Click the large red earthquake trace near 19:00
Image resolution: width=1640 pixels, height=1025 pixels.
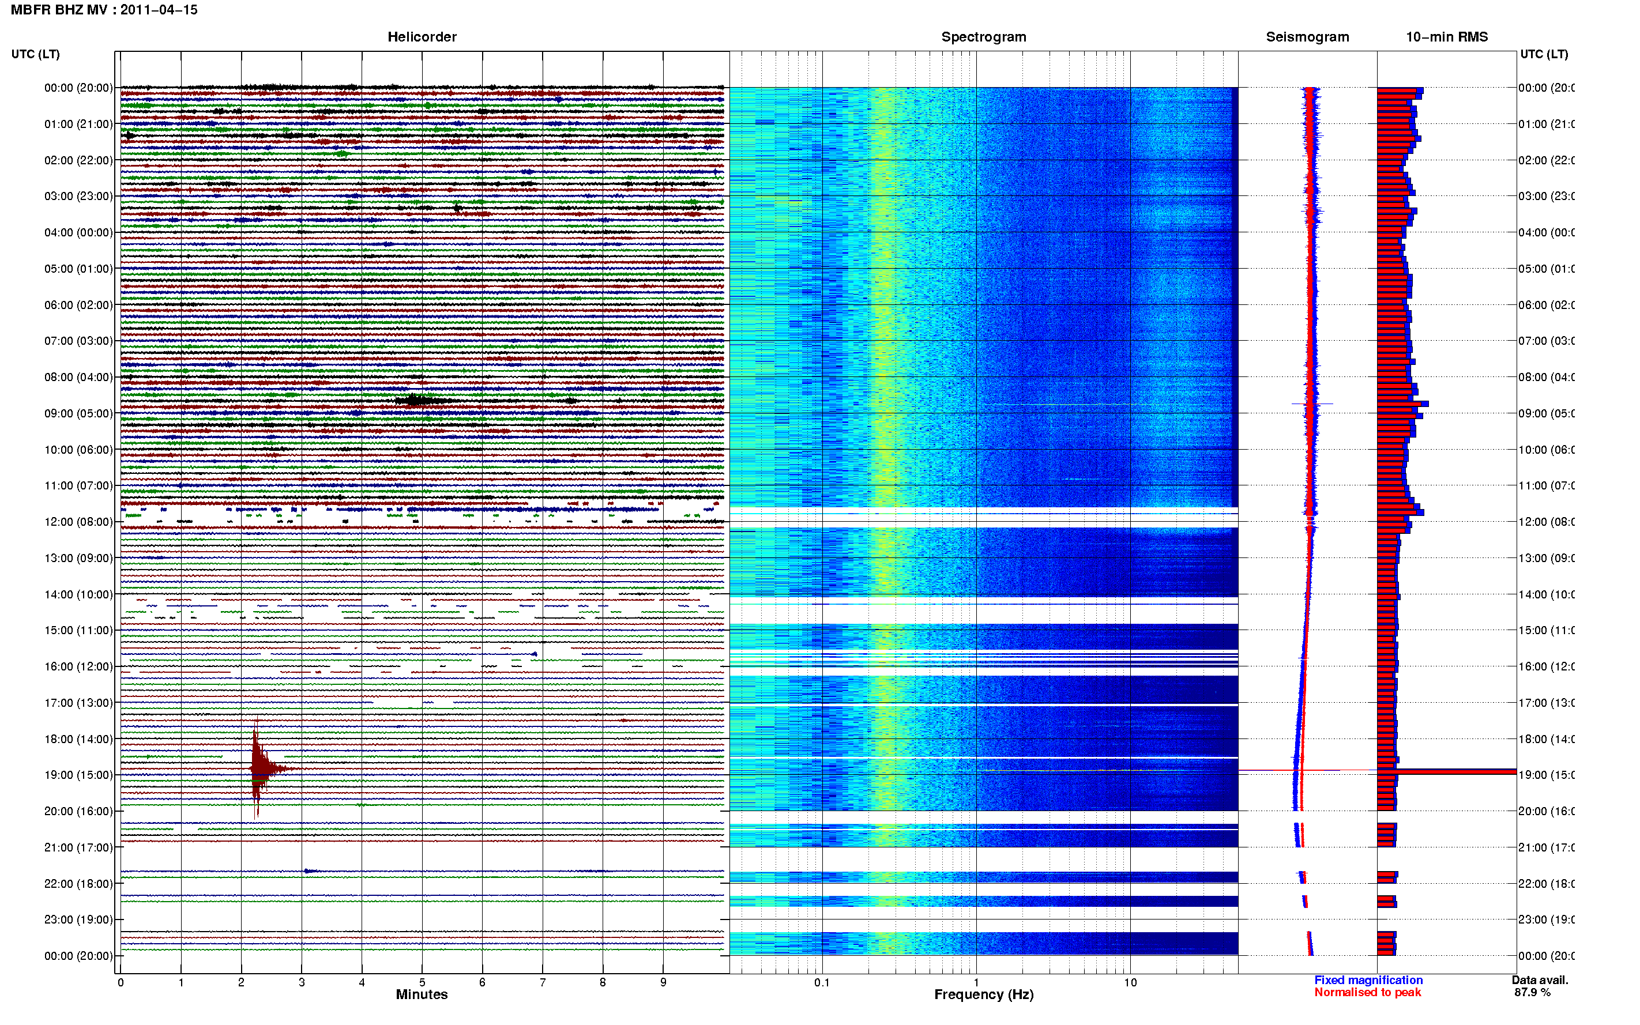[261, 769]
